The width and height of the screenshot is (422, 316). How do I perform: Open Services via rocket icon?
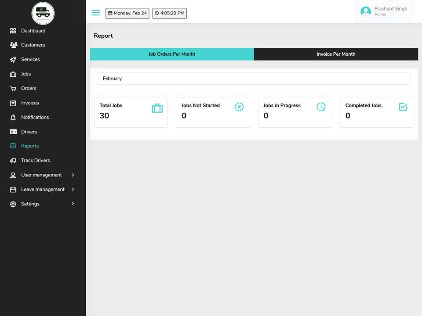[13, 59]
